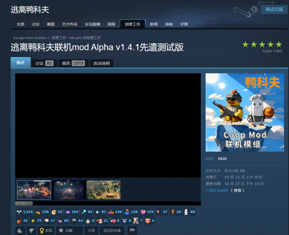289x235 pixels.
Task: Click the 逃离鸭科夫 hub title
Action: 30,9
